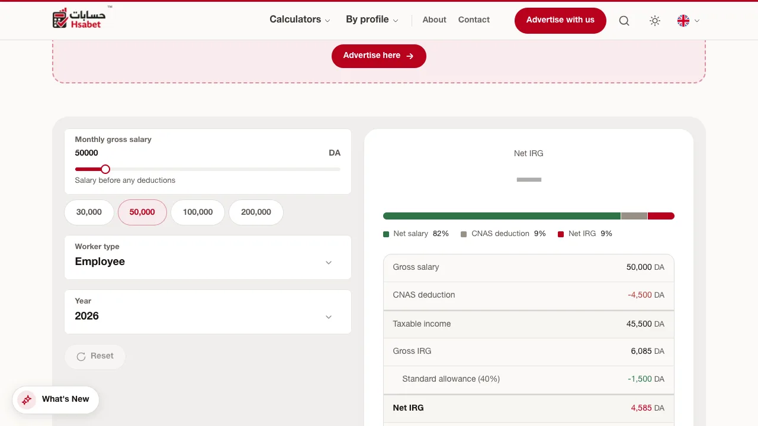Click the Taxable income row label
This screenshot has width=758, height=426.
point(422,324)
